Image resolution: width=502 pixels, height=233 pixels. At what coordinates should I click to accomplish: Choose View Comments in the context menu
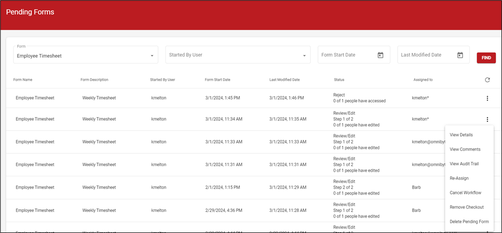[x=464, y=149]
